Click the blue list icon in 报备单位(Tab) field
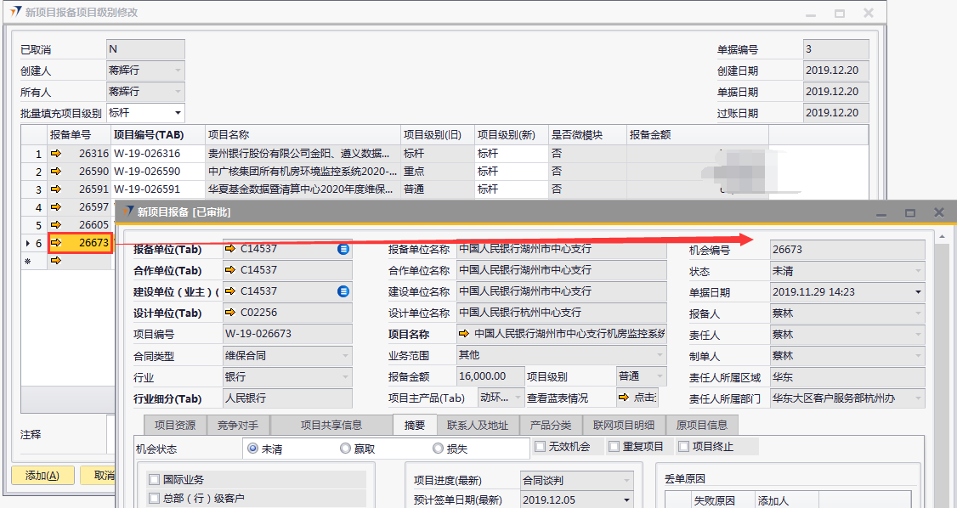 click(343, 249)
